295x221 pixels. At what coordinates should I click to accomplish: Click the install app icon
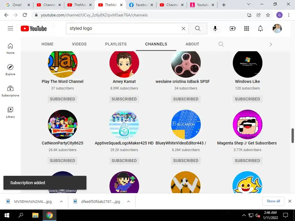coord(249,15)
